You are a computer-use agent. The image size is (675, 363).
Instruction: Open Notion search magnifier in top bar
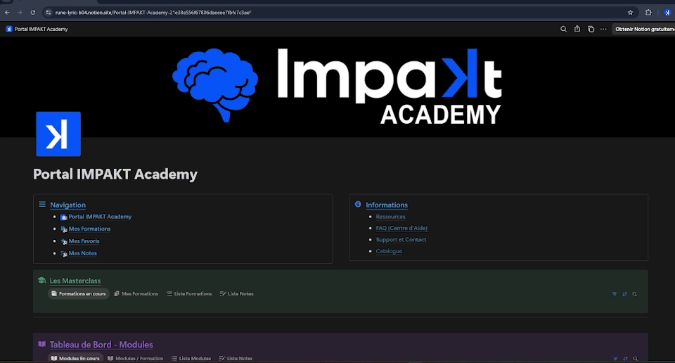[x=563, y=29]
